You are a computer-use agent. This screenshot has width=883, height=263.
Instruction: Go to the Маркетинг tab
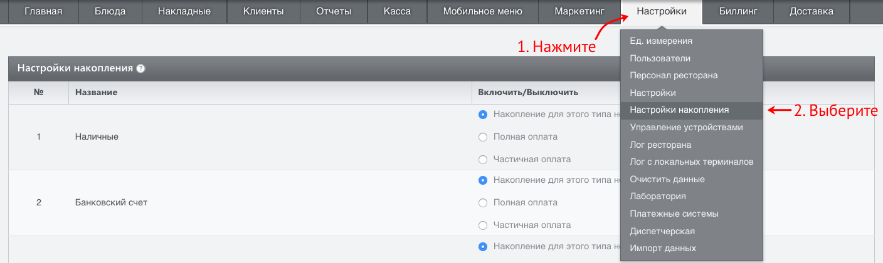pyautogui.click(x=578, y=11)
